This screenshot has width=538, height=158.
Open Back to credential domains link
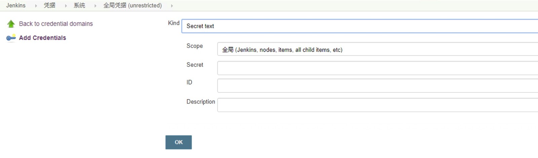tap(56, 24)
